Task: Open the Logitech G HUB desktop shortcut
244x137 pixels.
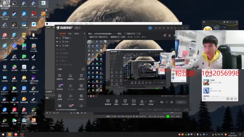Action: click(34, 69)
